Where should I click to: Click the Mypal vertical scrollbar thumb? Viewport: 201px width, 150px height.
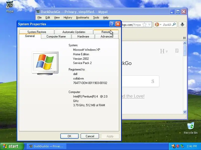click(185, 50)
